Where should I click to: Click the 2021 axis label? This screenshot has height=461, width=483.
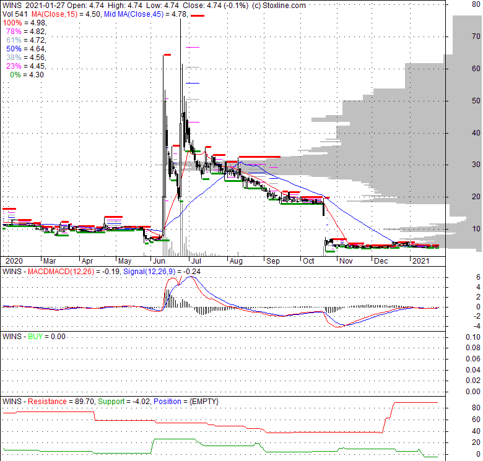[421, 261]
